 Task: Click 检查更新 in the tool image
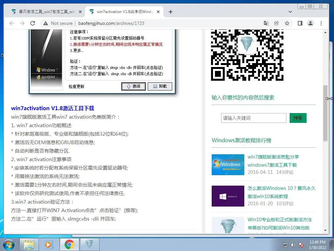(x=76, y=86)
